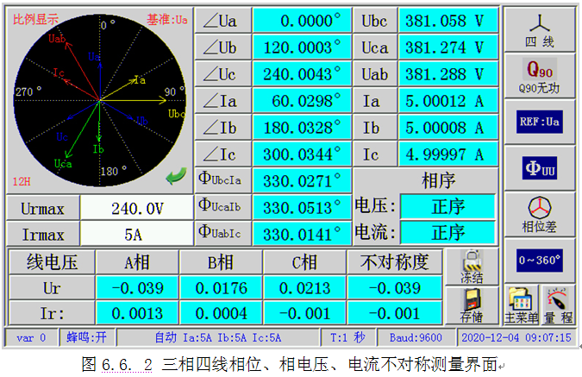Click the Ur C-phase value 0.0213
This screenshot has height=377, width=582.
304,288
